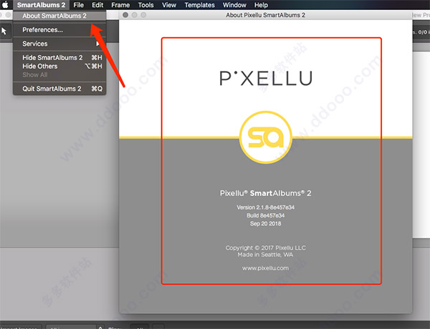The height and width of the screenshot is (329, 430).
Task: Open the Window menu
Action: [234, 5]
